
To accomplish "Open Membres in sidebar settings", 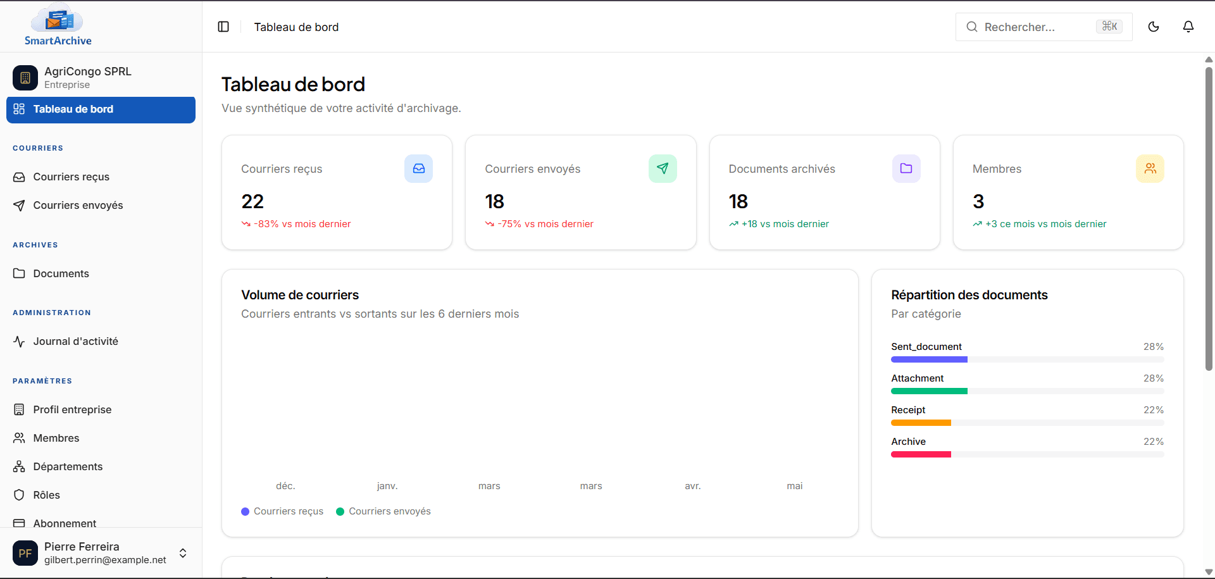I will pos(101,438).
